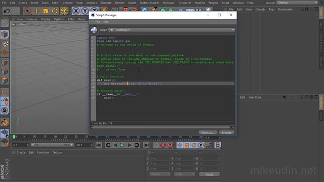Select the Live Selection arrow tool
This screenshot has height=182, width=324.
[27, 11]
